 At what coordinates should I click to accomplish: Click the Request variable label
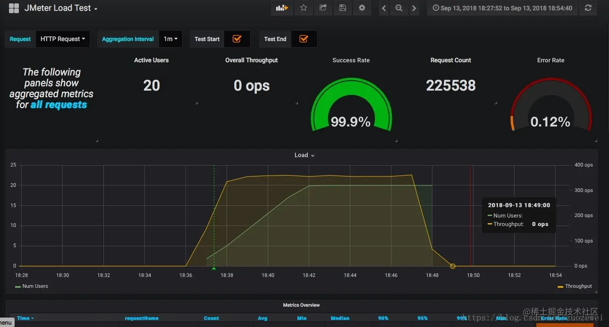coord(20,39)
